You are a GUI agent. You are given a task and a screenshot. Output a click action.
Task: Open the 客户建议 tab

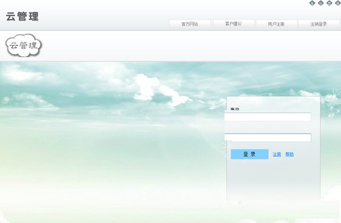click(234, 24)
